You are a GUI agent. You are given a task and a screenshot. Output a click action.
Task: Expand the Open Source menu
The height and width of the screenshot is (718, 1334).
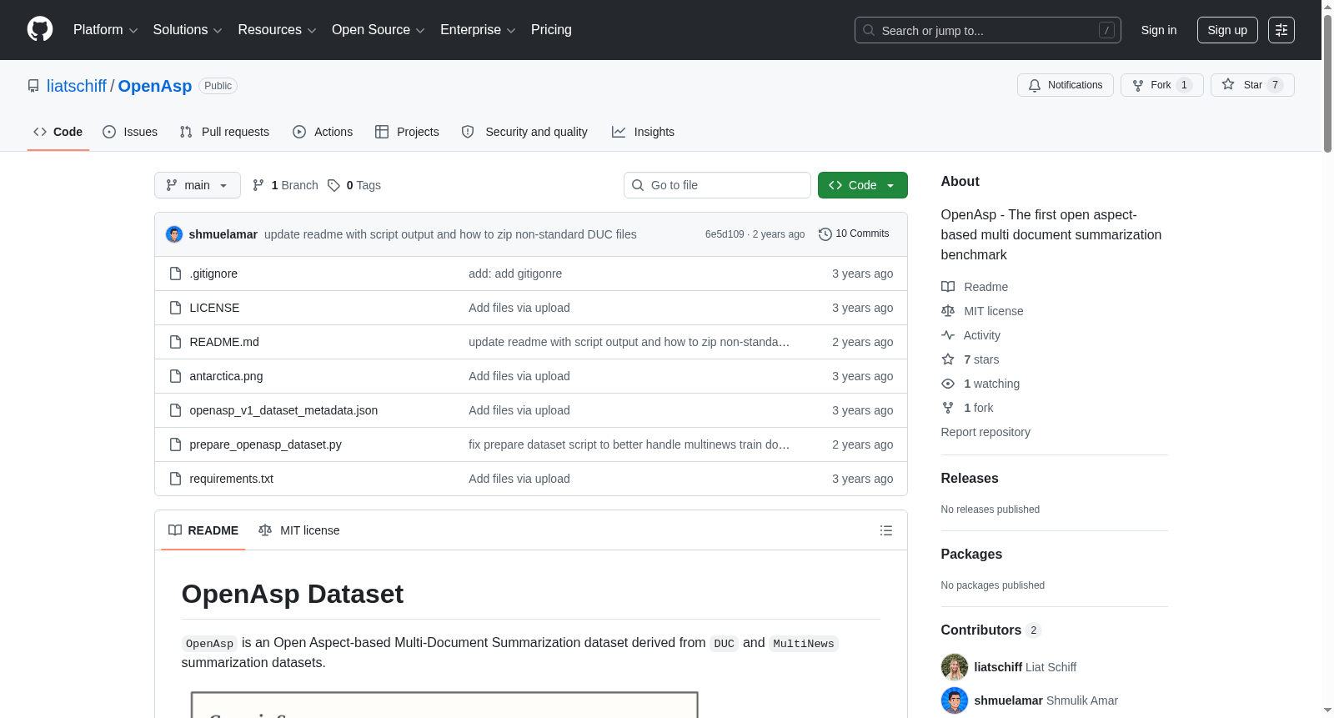coord(378,30)
